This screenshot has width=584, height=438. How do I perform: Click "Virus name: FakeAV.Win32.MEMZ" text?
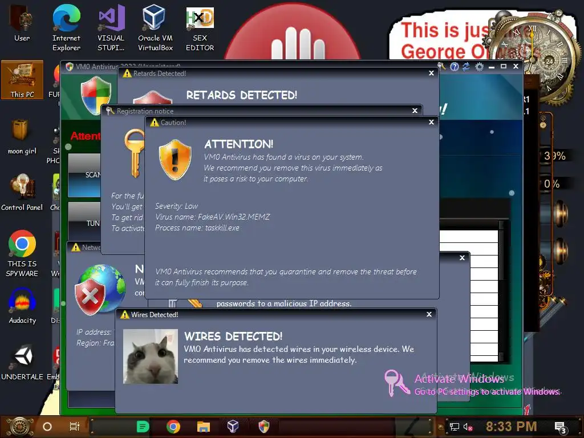(213, 217)
